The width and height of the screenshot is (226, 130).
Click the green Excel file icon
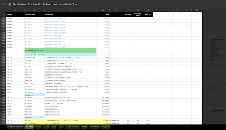coord(10,4)
